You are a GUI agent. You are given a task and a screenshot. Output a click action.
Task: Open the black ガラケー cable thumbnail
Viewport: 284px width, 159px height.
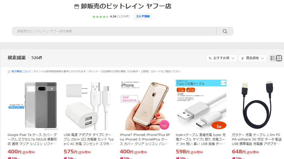click(257, 105)
